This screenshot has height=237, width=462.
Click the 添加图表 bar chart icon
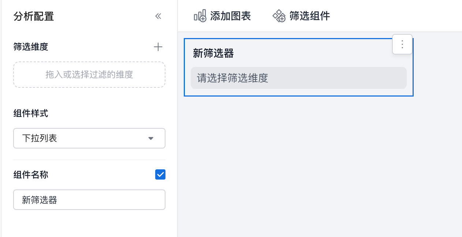click(200, 16)
